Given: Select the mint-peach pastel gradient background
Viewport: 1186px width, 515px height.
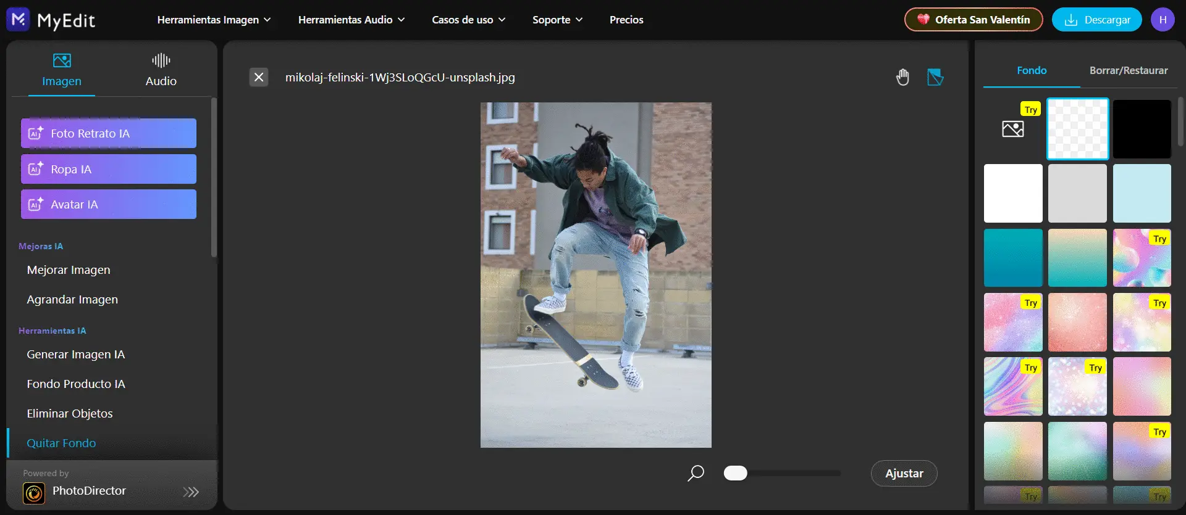Looking at the screenshot, I should click(x=1013, y=451).
